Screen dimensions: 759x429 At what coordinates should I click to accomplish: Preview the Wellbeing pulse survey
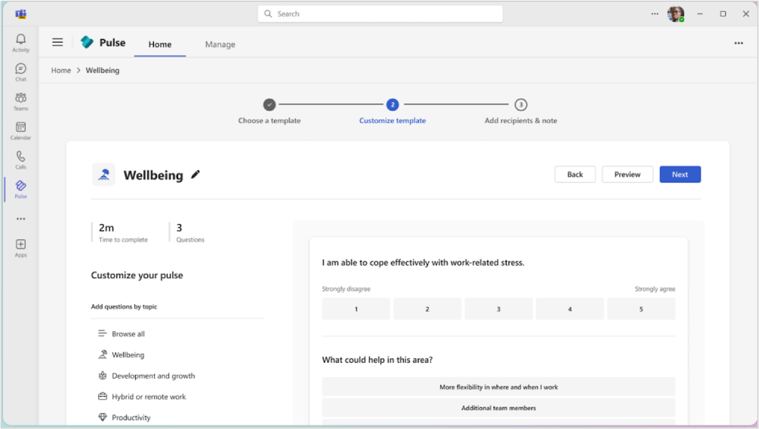point(627,174)
